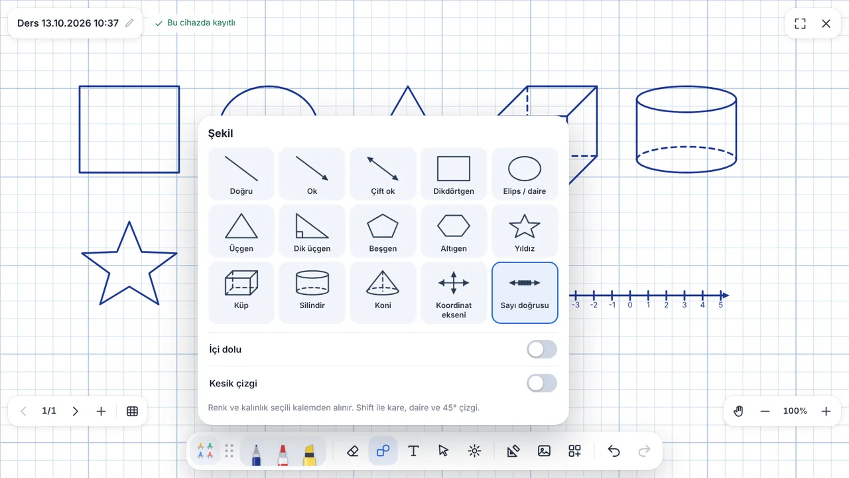Select the red marker pen
Screen dimensions: 849x478
(x=283, y=453)
